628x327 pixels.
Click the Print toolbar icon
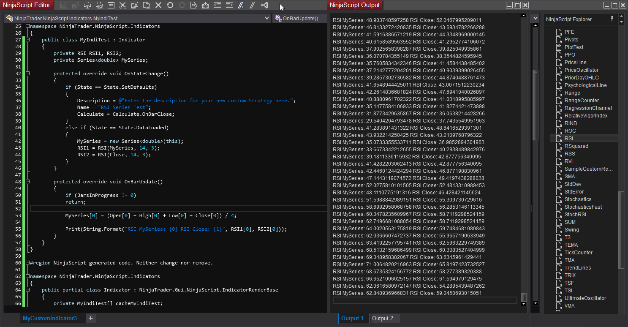87,5
